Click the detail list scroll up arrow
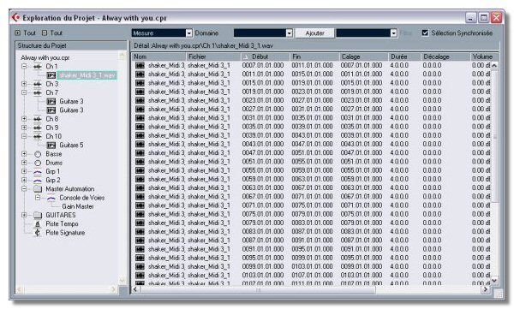This screenshot has width=514, height=309. pos(494,66)
